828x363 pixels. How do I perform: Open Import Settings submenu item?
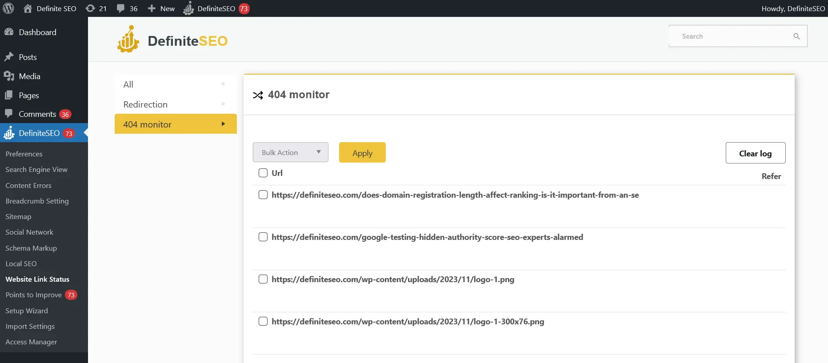click(x=30, y=326)
